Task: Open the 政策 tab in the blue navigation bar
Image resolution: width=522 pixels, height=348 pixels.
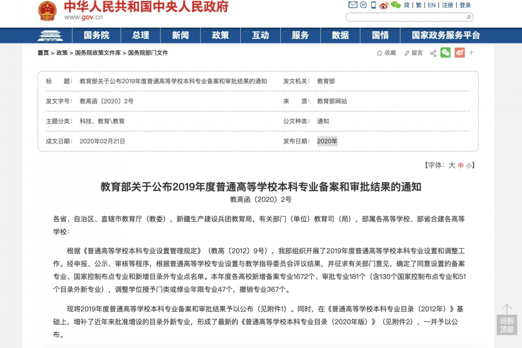Action: click(220, 35)
